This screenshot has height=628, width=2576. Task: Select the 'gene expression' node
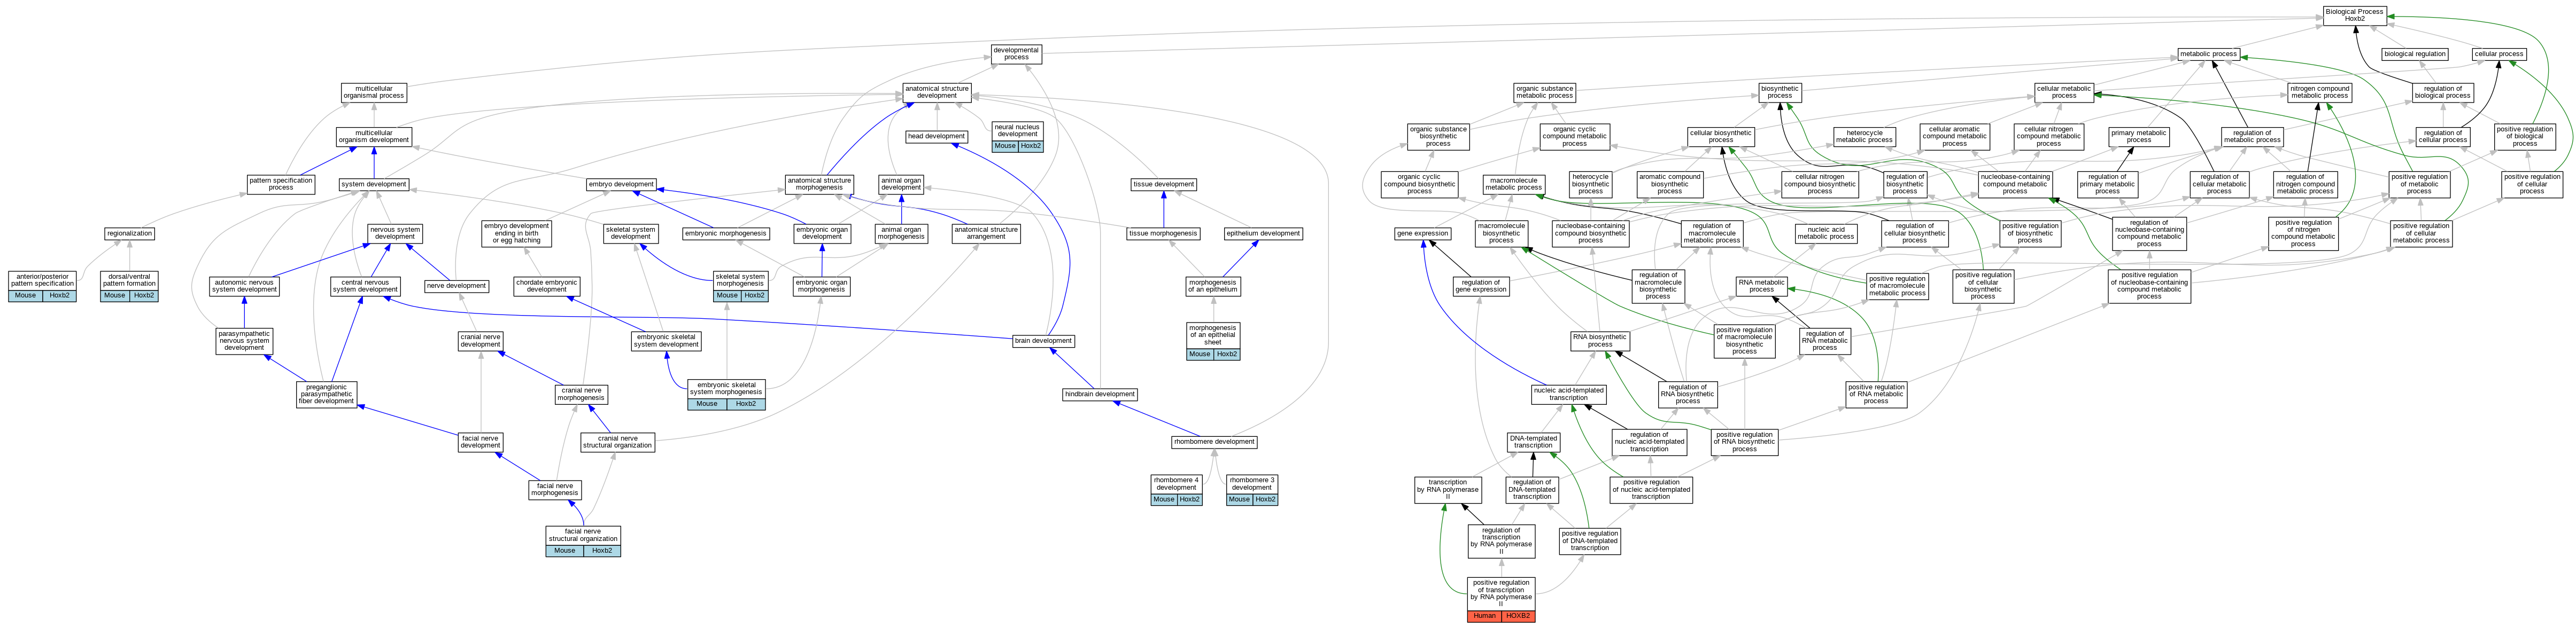click(1422, 233)
